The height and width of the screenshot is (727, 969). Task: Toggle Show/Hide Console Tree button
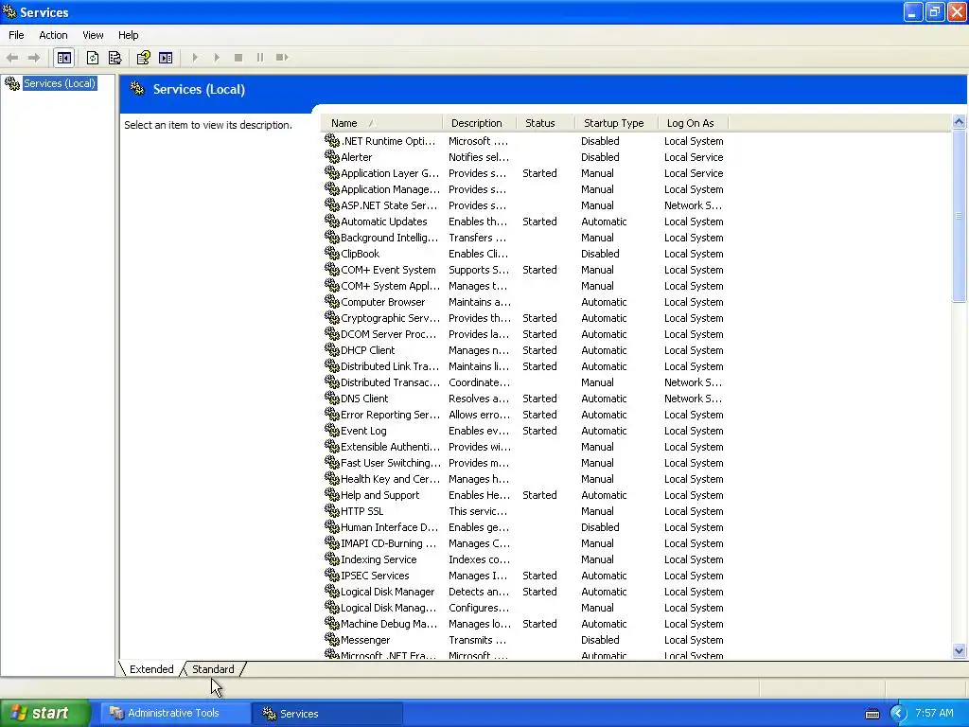pyautogui.click(x=64, y=58)
